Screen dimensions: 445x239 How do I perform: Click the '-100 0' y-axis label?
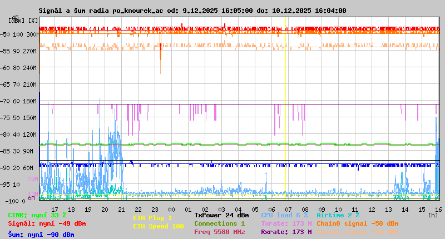15,201
